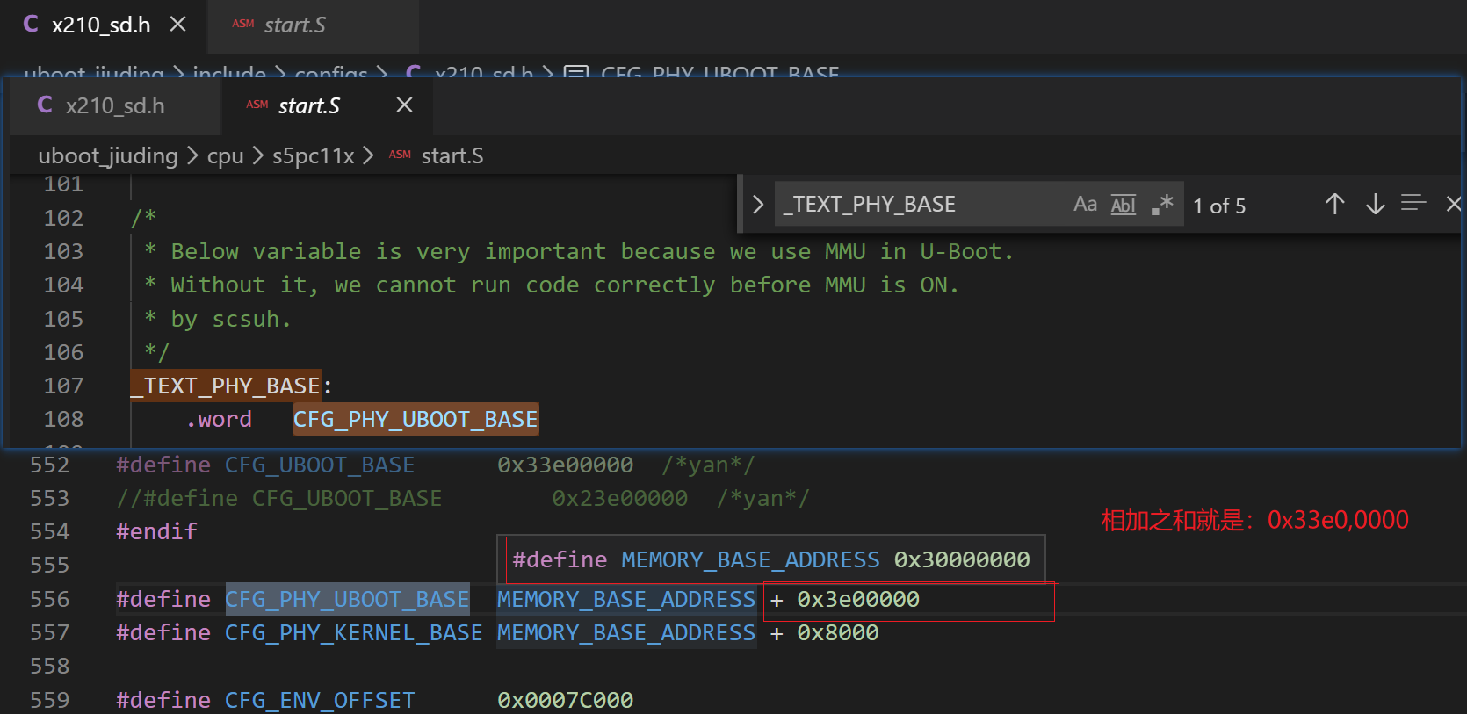1467x714 pixels.
Task: Click line number 103 in gutter
Action: tap(63, 251)
